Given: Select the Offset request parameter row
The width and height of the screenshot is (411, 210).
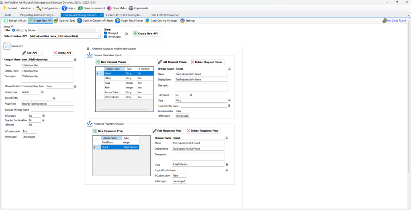Looking at the screenshot, I should 125,78.
